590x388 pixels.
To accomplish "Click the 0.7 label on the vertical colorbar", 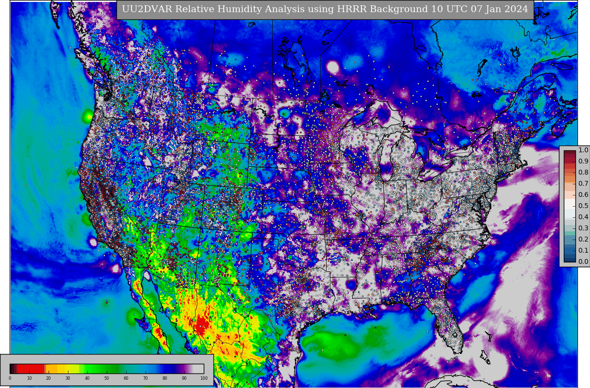I will click(583, 184).
